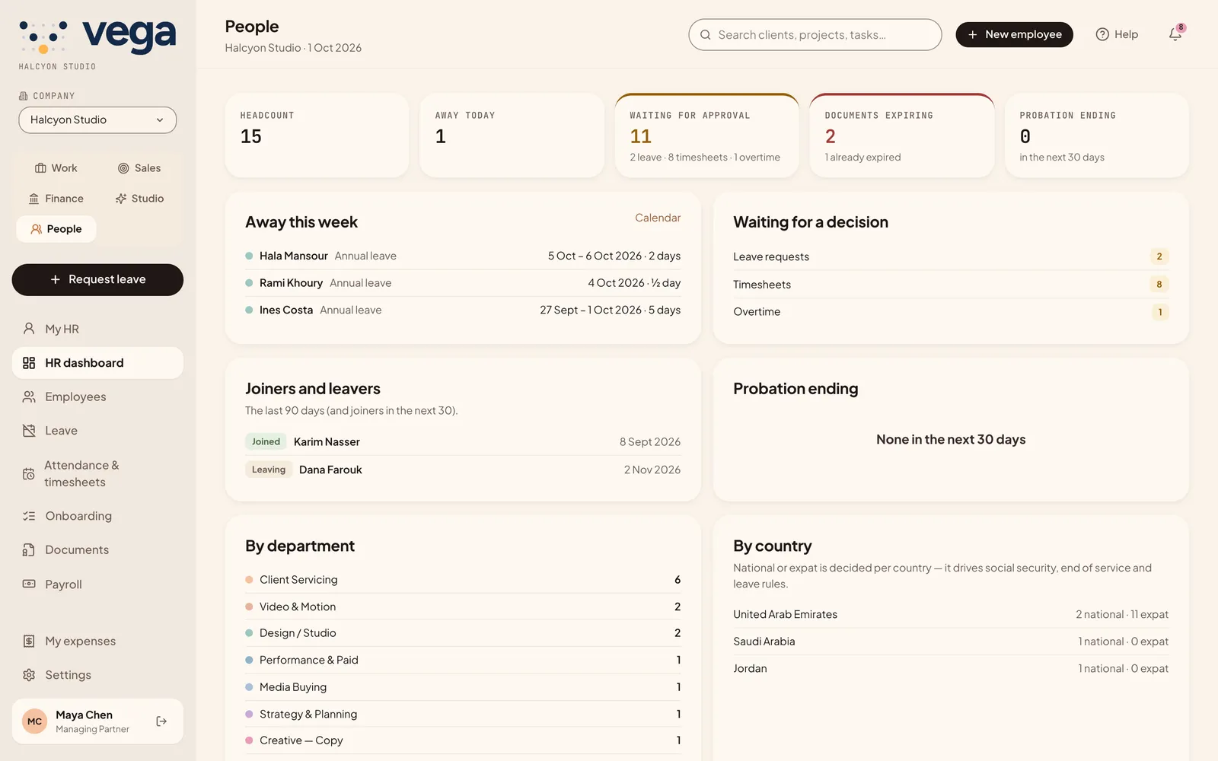Switch to the Finance module
Viewport: 1218px width, 761px height.
click(x=56, y=199)
